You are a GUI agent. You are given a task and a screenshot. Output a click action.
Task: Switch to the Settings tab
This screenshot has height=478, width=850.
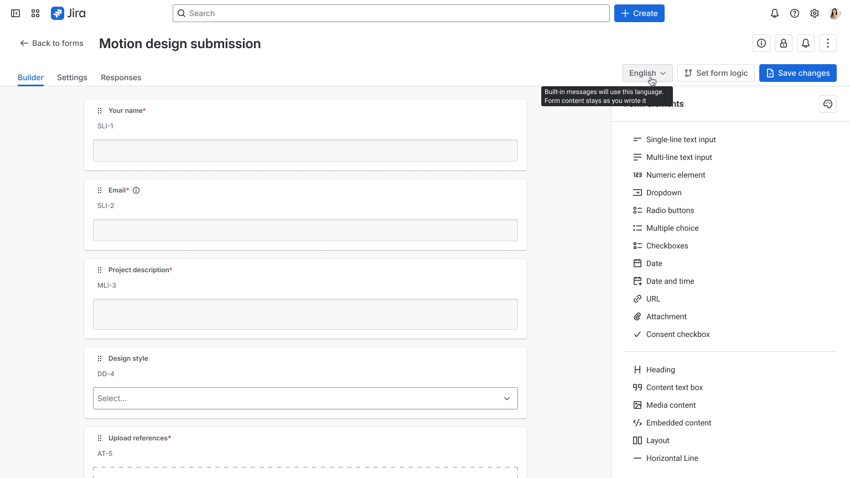(72, 77)
